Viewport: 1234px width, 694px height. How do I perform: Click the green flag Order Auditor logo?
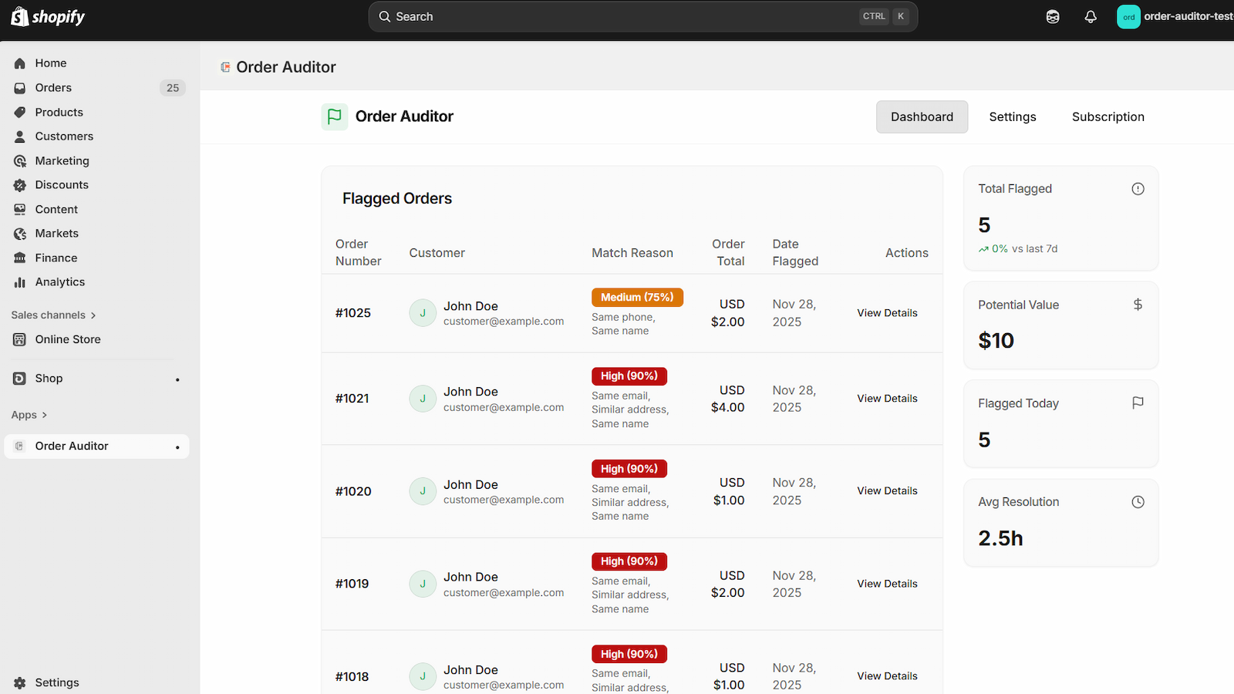tap(335, 116)
